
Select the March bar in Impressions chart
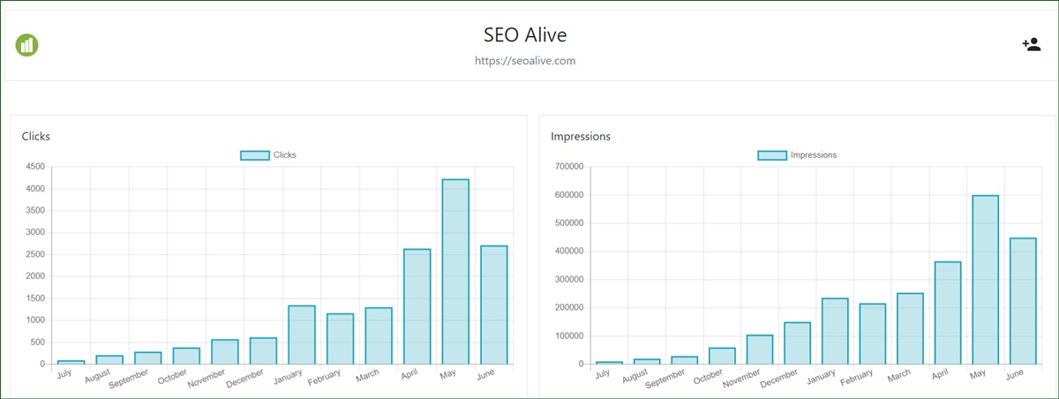coord(910,328)
